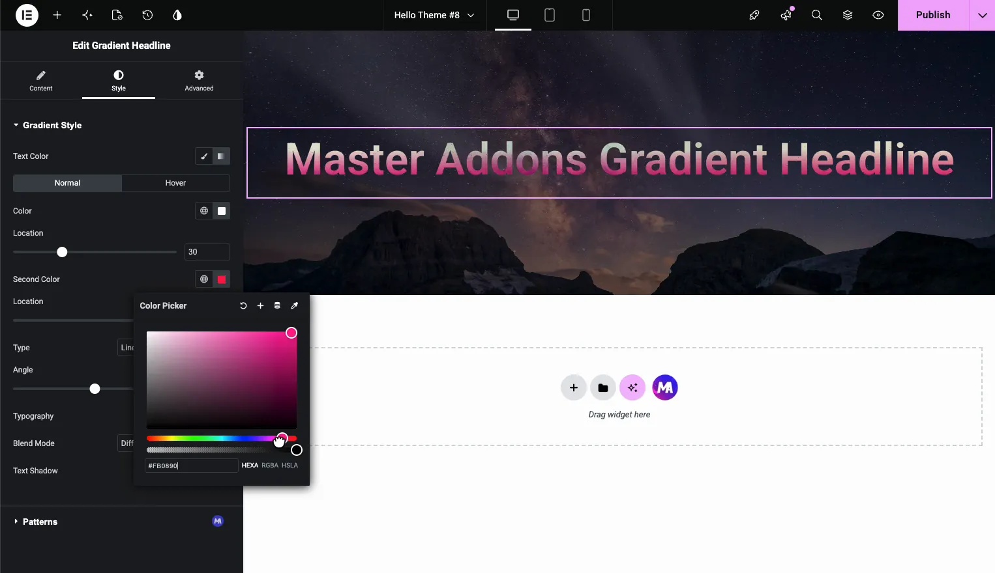Open publish options dropdown arrow
Image resolution: width=995 pixels, height=573 pixels.
(x=983, y=15)
